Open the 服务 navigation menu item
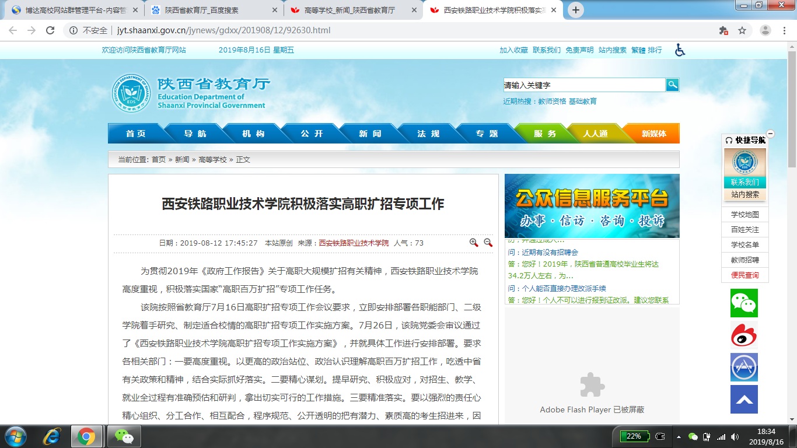Screen dimensions: 797x448 [545, 134]
